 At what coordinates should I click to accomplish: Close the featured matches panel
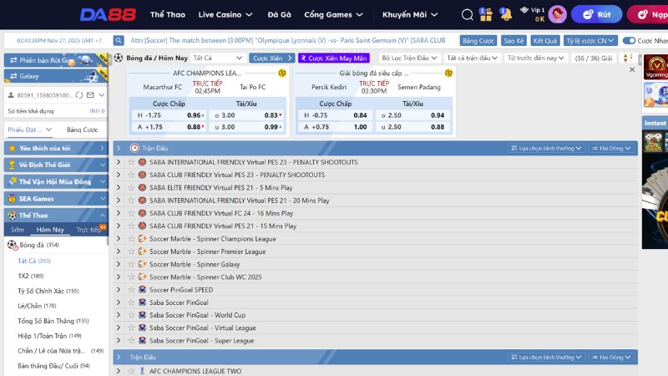[x=632, y=69]
